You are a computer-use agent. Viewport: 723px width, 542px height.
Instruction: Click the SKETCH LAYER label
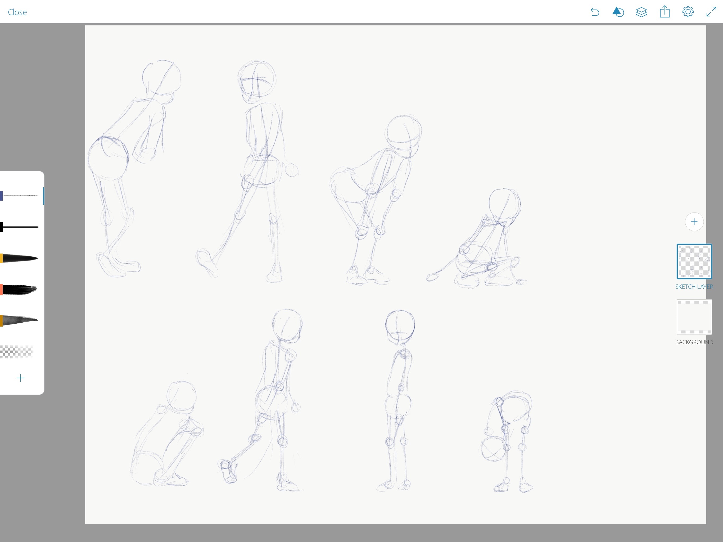pyautogui.click(x=694, y=287)
